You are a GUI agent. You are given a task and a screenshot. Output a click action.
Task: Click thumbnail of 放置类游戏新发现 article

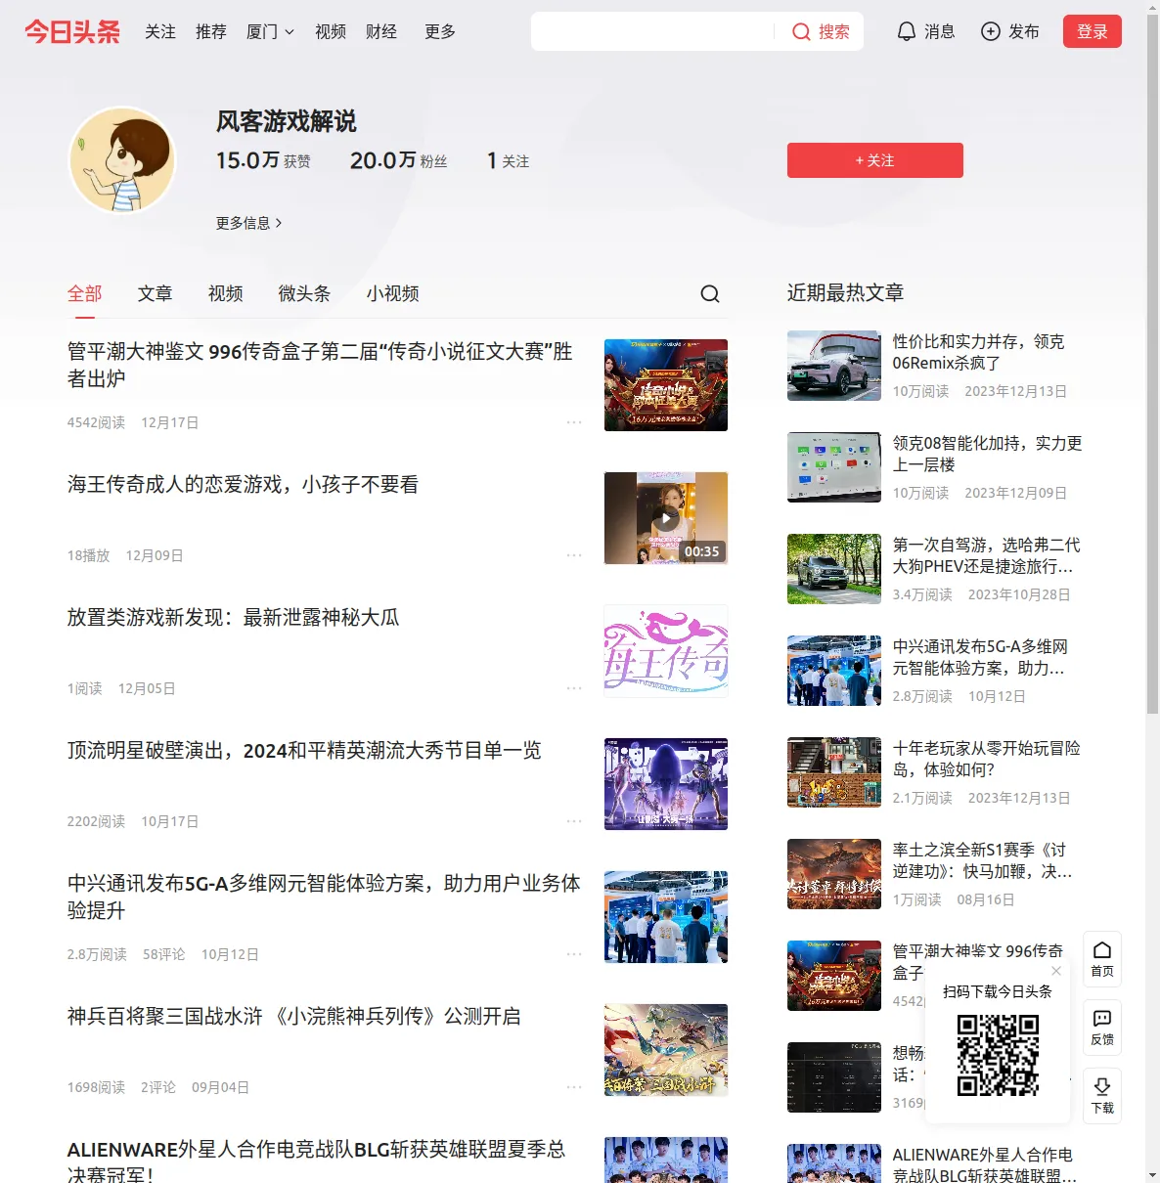(666, 651)
